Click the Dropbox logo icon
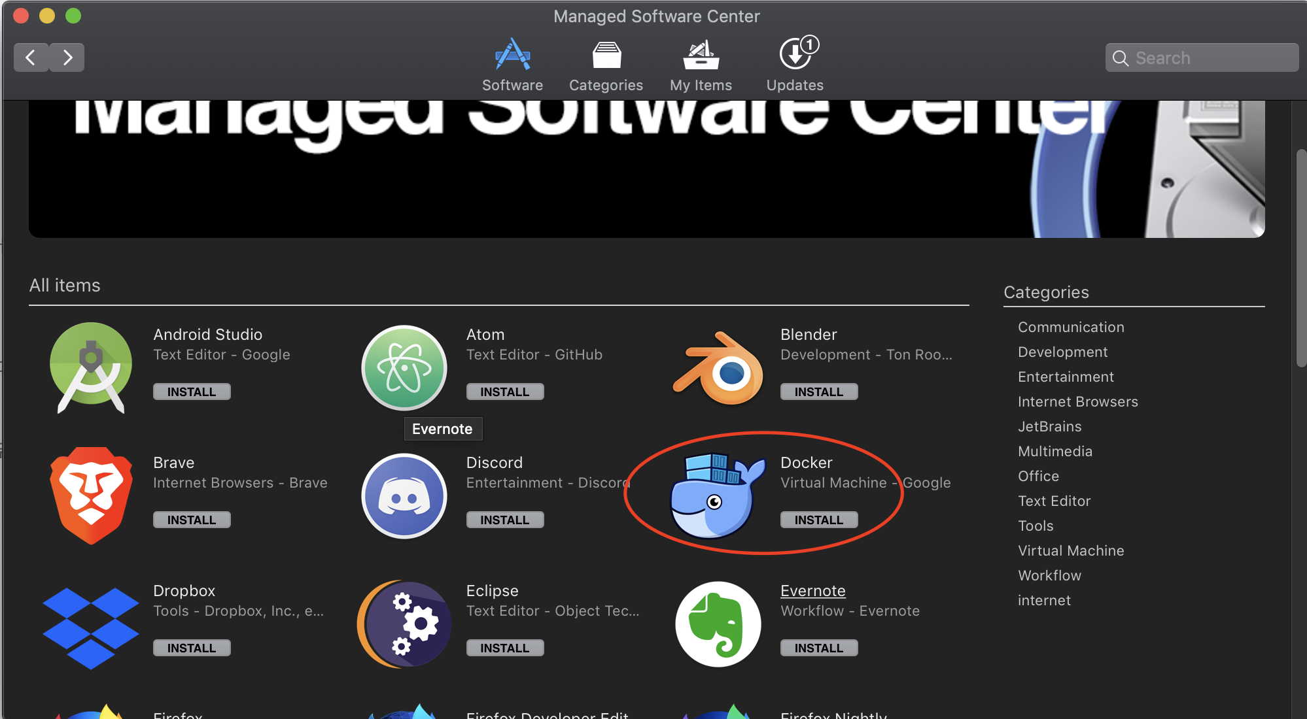This screenshot has width=1307, height=719. coord(91,626)
